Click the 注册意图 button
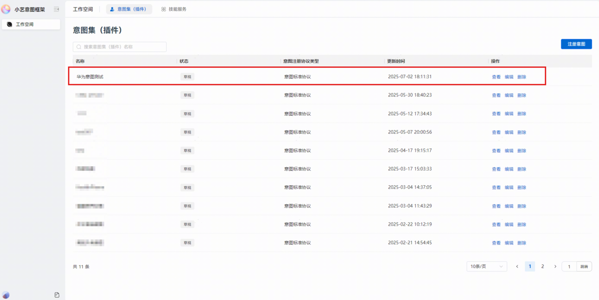The image size is (599, 300). pyautogui.click(x=576, y=44)
